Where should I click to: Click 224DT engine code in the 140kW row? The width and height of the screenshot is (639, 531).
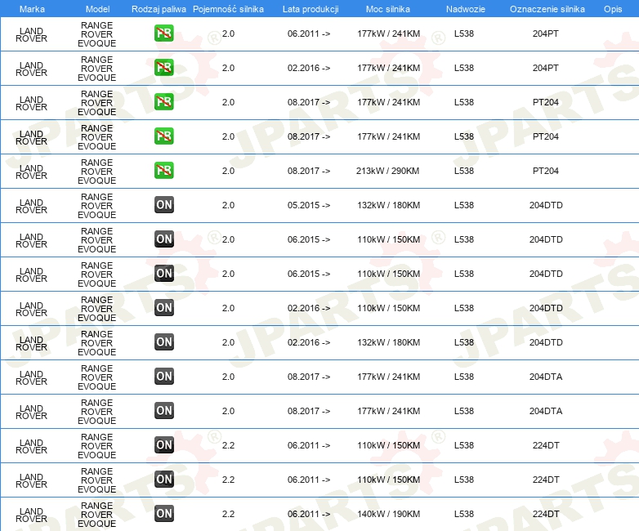pyautogui.click(x=546, y=514)
